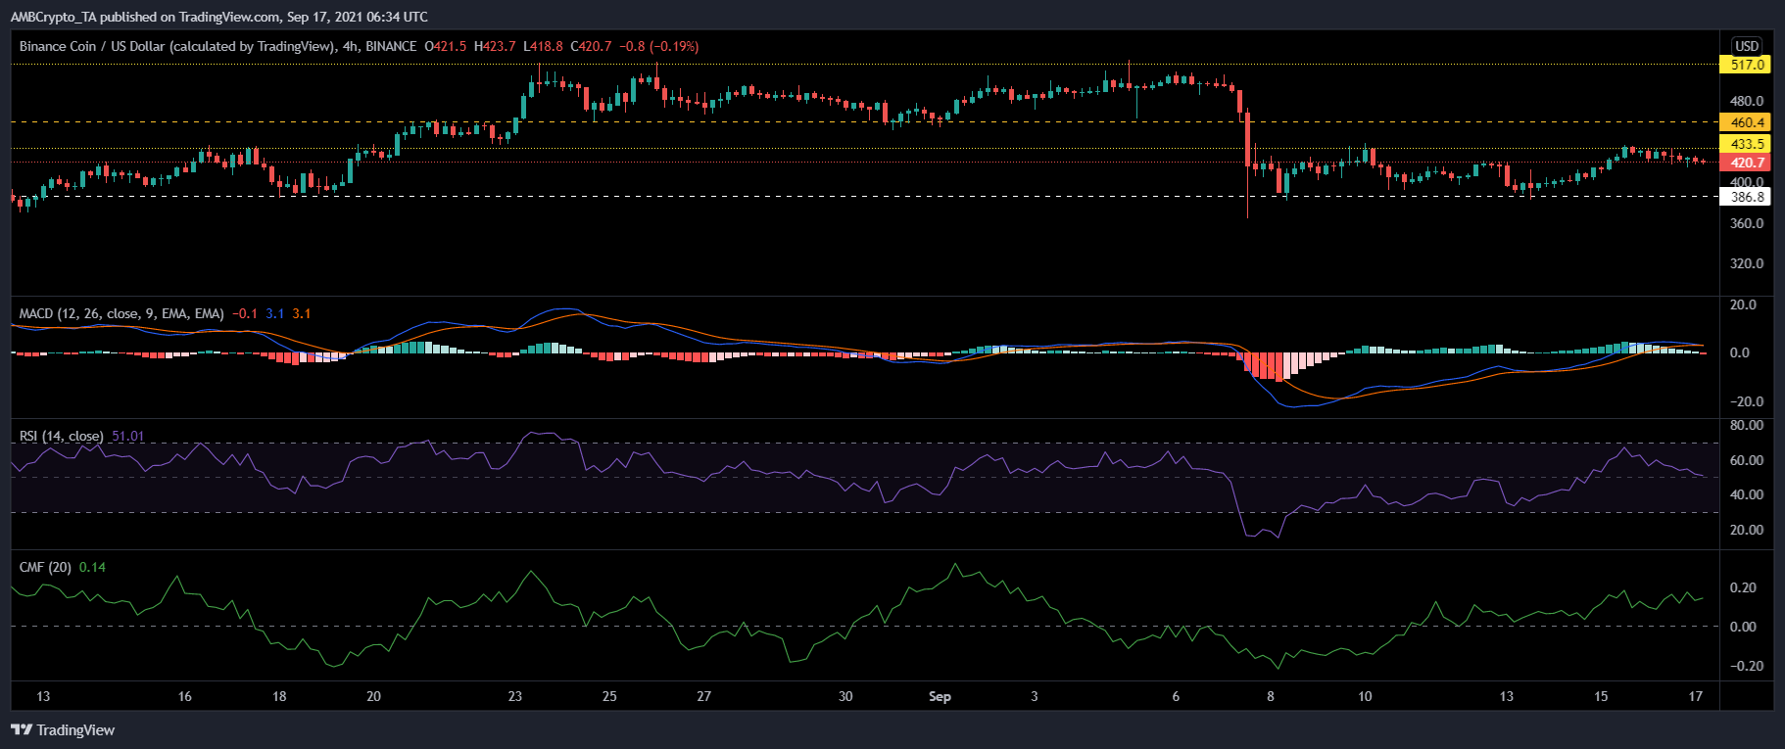Image resolution: width=1785 pixels, height=749 pixels.
Task: Click the change value −0.8 (−0.19%)
Action: pos(660,46)
